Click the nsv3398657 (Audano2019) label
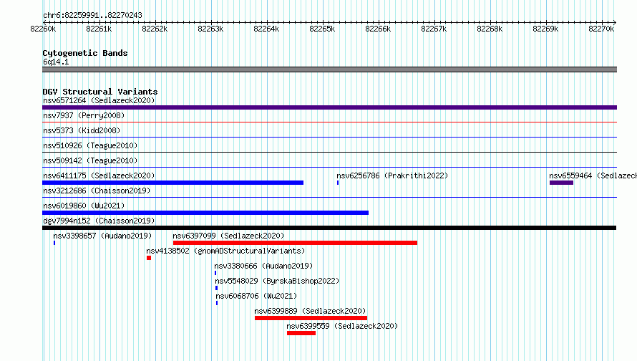The height and width of the screenshot is (361, 637). point(102,236)
